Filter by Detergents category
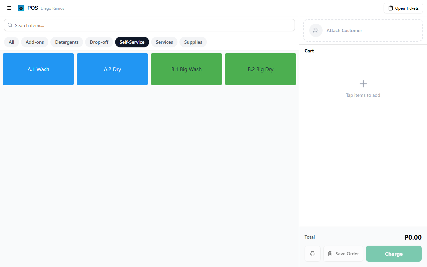 pos(67,42)
